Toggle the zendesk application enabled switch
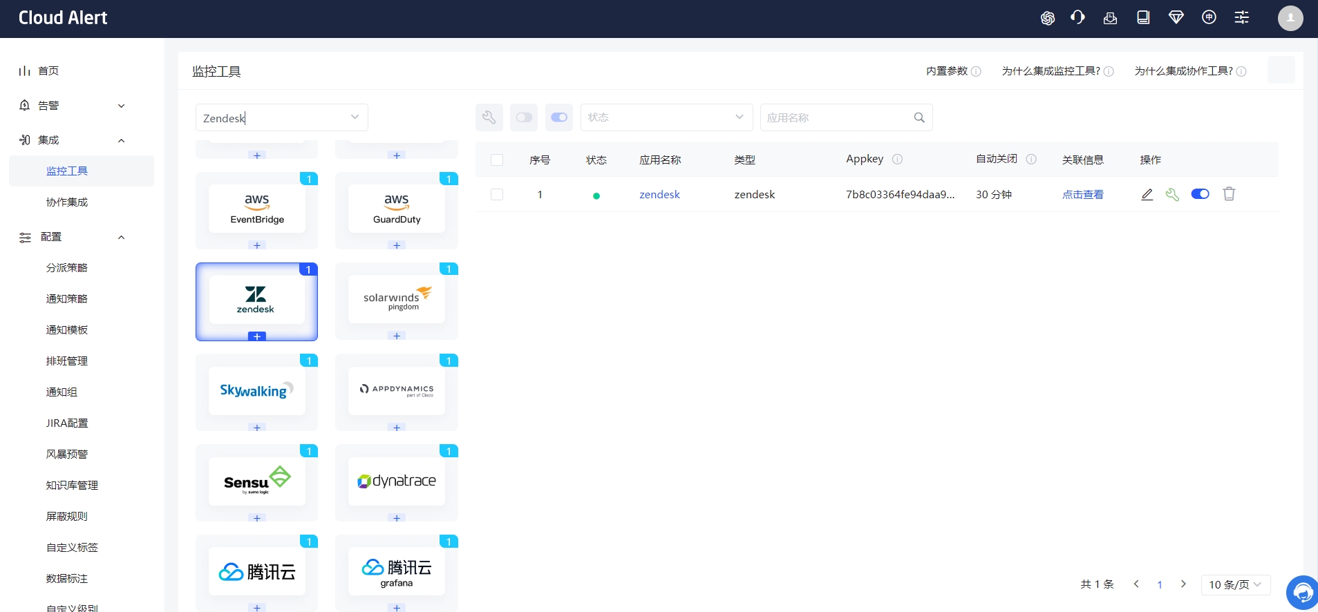Image resolution: width=1318 pixels, height=612 pixels. [x=1201, y=194]
